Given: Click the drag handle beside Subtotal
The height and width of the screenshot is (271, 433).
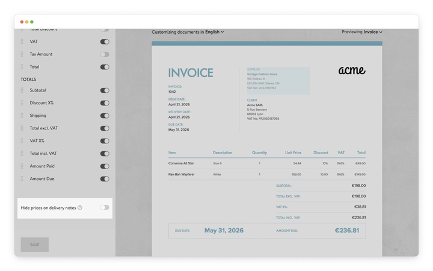Looking at the screenshot, I should pos(22,90).
